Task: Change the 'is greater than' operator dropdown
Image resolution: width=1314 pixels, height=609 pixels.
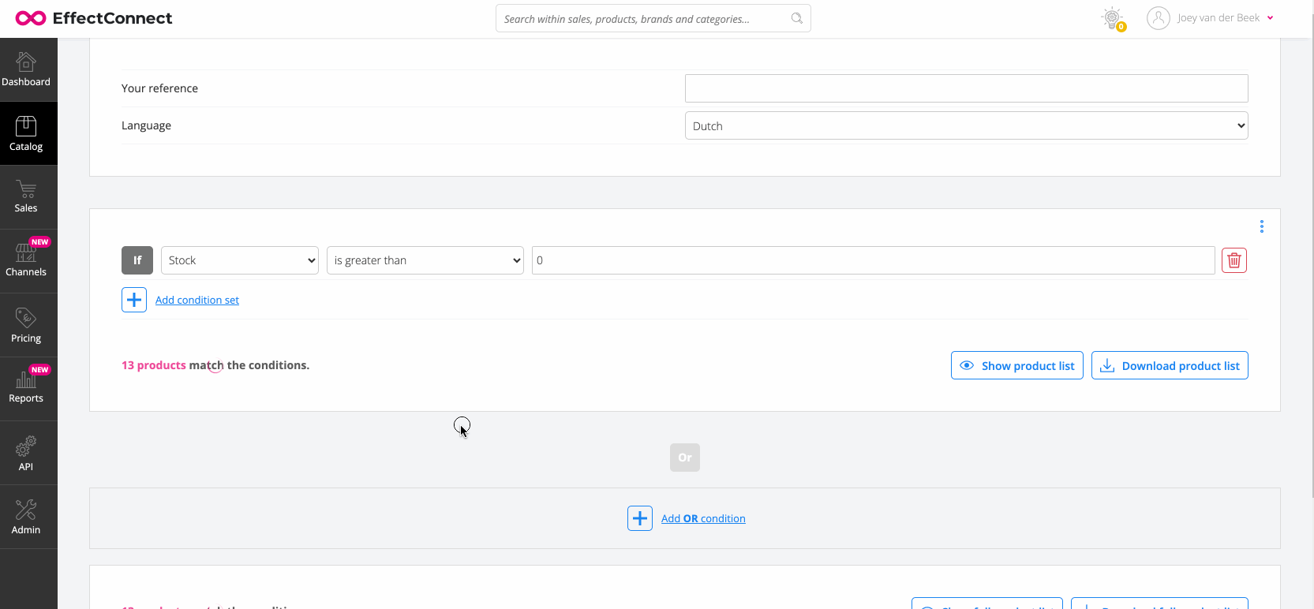Action: [425, 260]
